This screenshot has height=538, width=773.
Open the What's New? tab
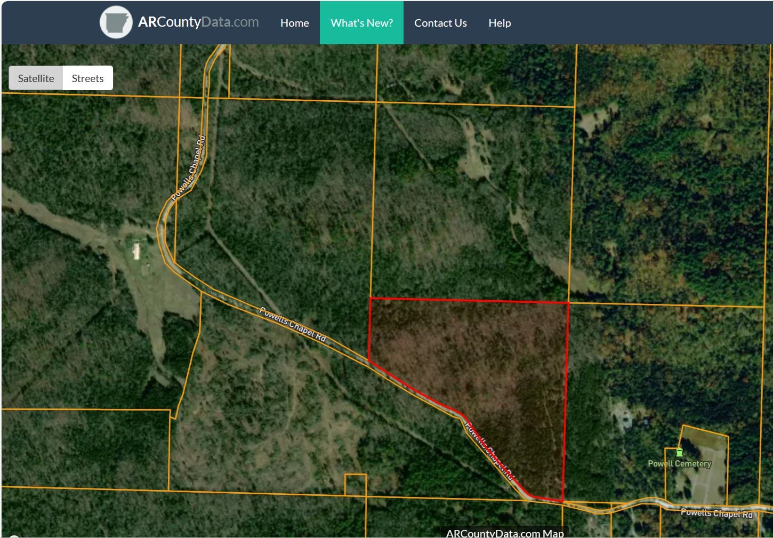(361, 23)
